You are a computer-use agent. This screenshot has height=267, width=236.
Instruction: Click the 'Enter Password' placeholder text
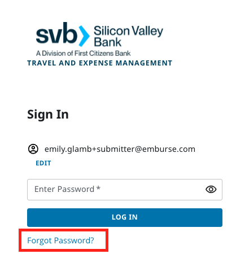click(64, 189)
